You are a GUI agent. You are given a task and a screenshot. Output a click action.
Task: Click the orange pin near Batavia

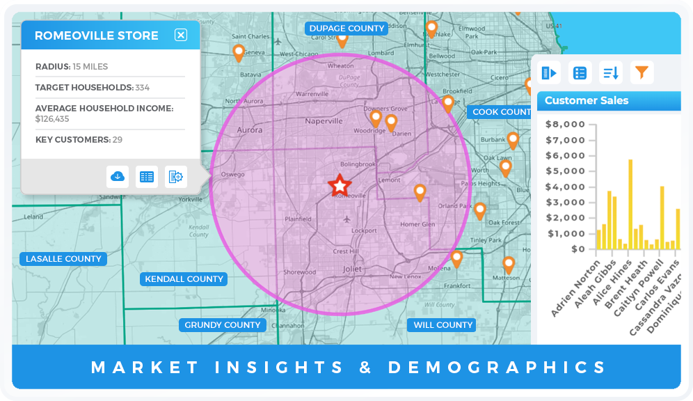(239, 52)
